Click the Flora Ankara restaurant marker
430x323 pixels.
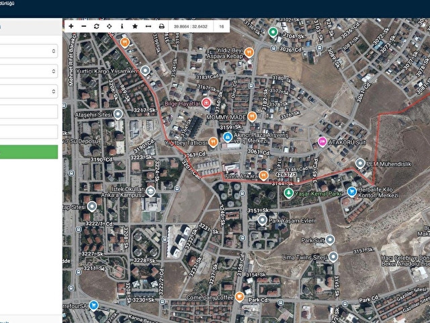[263, 176]
